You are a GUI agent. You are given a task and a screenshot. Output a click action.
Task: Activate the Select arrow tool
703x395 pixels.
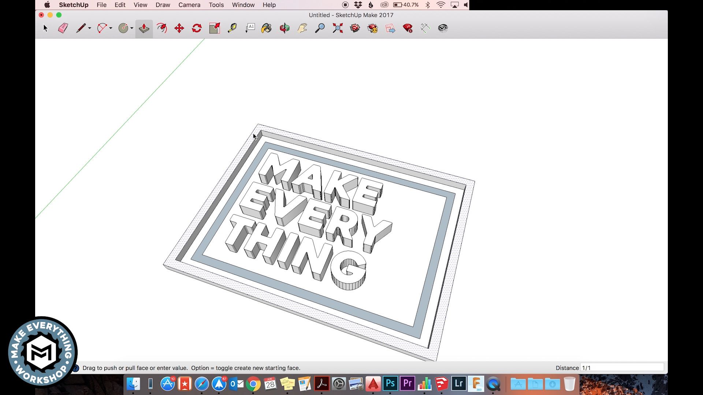[x=45, y=28]
